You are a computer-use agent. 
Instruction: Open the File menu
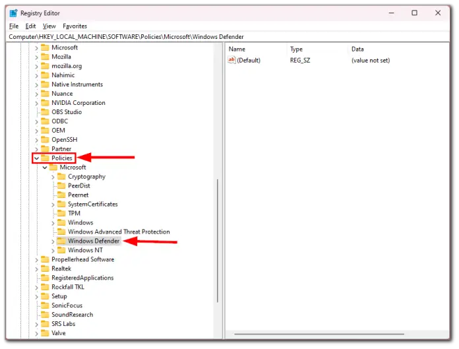point(14,26)
